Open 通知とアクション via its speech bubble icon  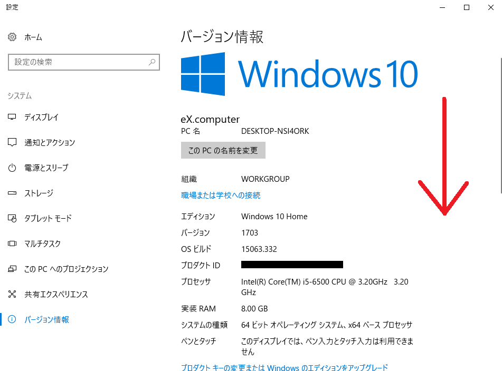(x=12, y=143)
